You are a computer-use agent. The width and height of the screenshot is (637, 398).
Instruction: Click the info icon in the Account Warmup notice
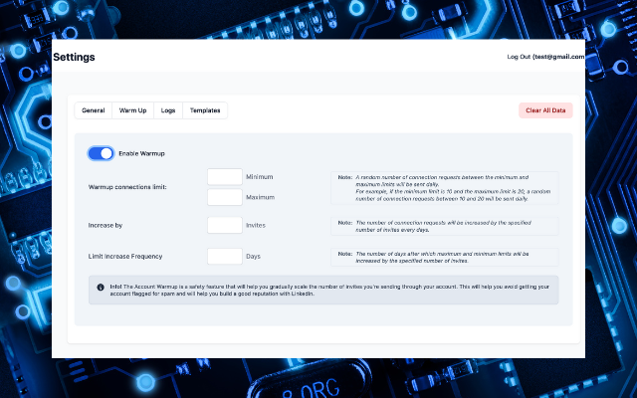(x=101, y=288)
